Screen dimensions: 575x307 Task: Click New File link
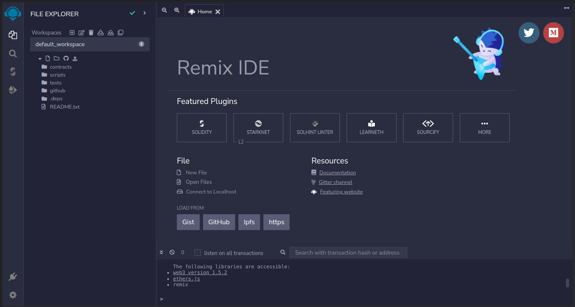pos(196,172)
